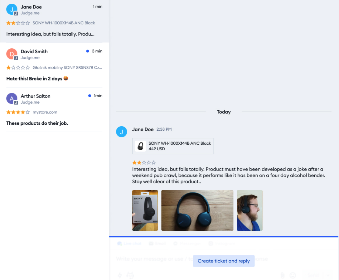Screen dimensions: 339x280
Task: Click the unread blue dot on Arthur Salton
Action: click(90, 95)
